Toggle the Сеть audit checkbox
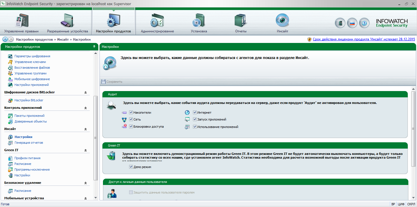Viewport: 417px width, 207px height. pos(131,119)
